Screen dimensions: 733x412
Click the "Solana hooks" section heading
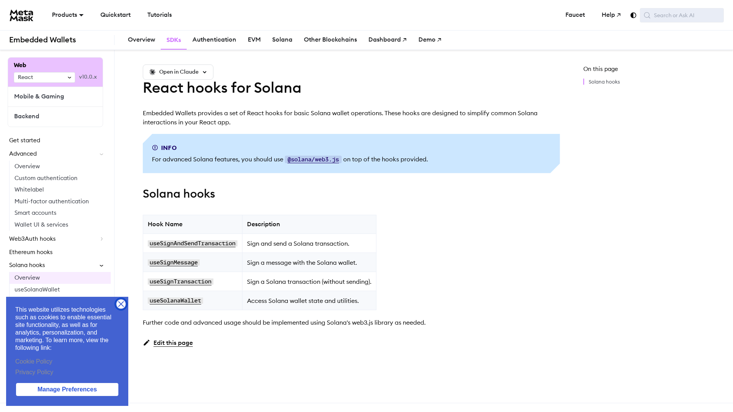pyautogui.click(x=179, y=194)
